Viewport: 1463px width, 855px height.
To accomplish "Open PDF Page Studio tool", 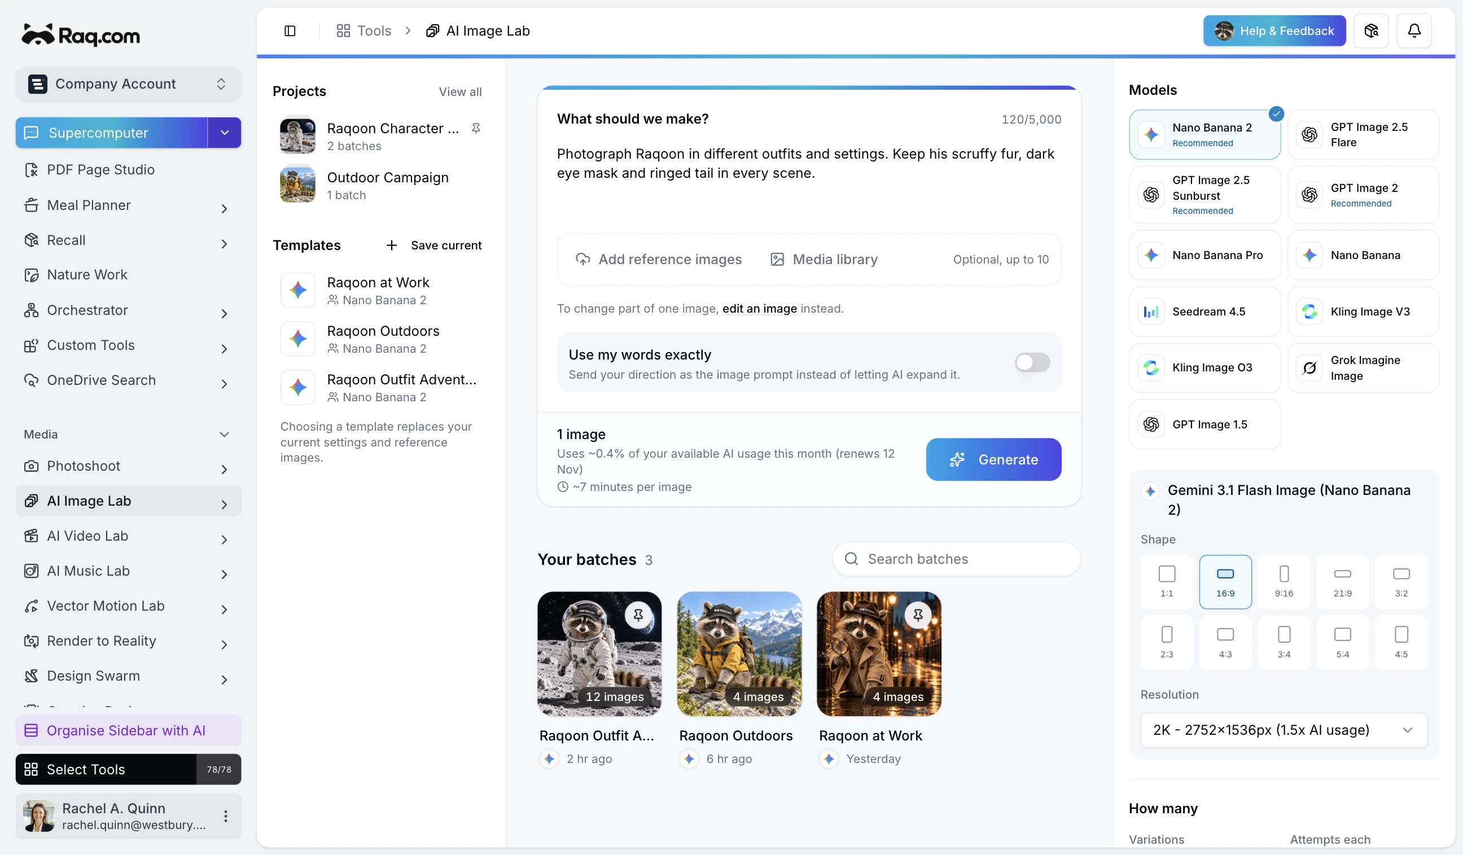I will coord(128,169).
